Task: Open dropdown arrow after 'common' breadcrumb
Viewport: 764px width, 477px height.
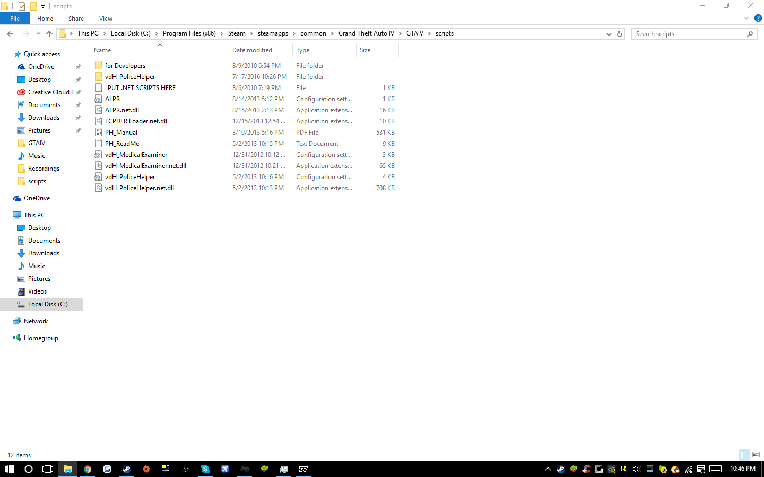Action: pos(333,33)
